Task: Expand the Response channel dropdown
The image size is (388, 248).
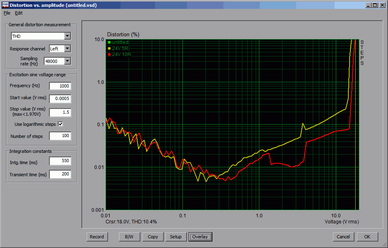Action: pos(67,49)
